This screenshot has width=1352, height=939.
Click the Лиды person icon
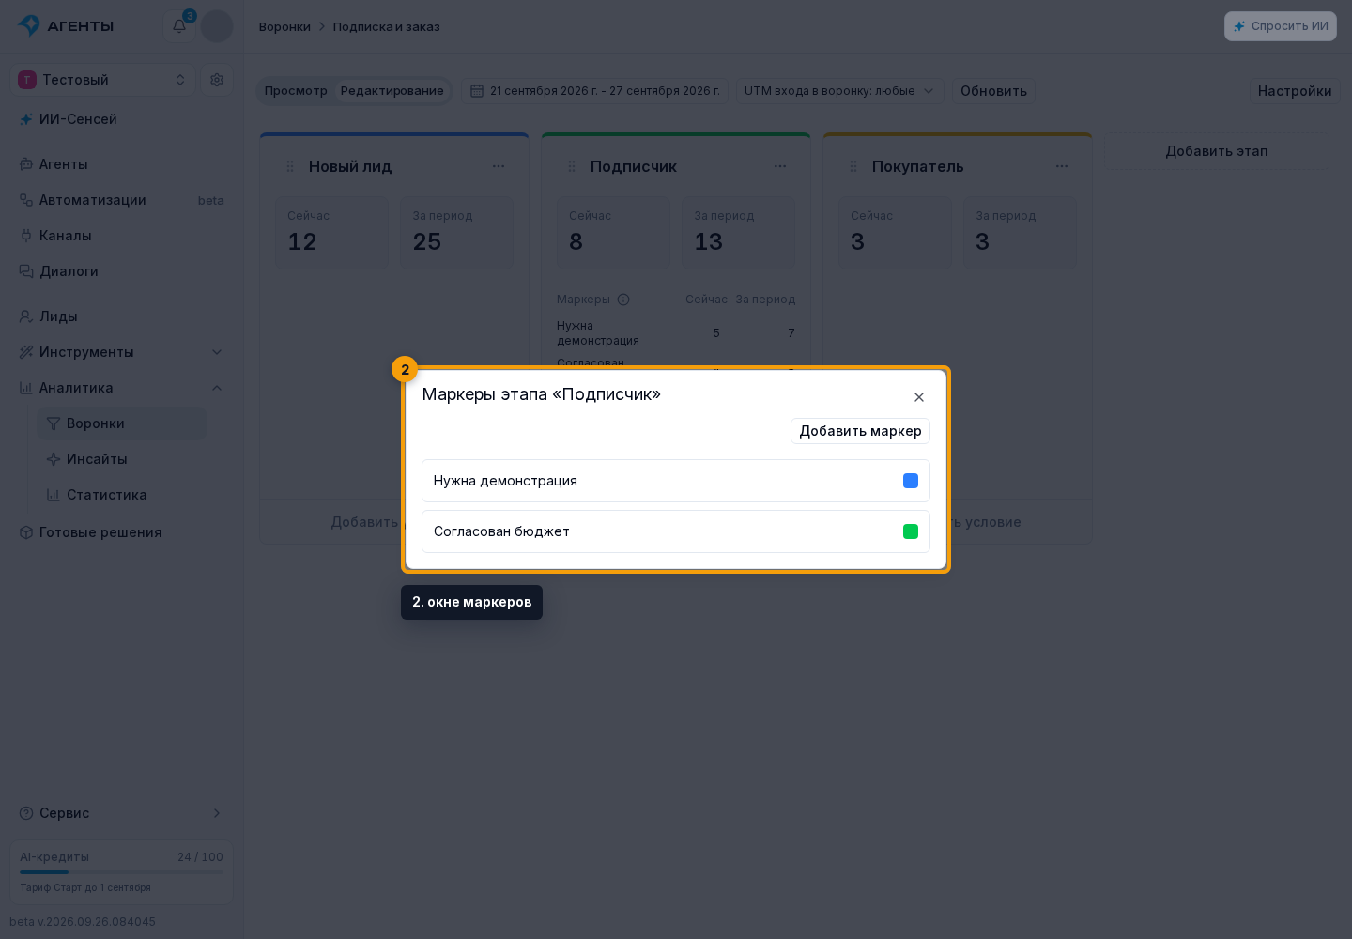click(x=26, y=316)
